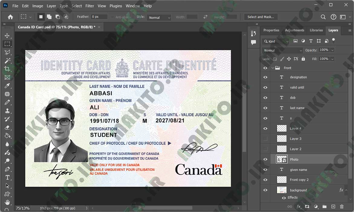The image size is (354, 212).
Task: Select the Eyedropper tool
Action: (7, 86)
